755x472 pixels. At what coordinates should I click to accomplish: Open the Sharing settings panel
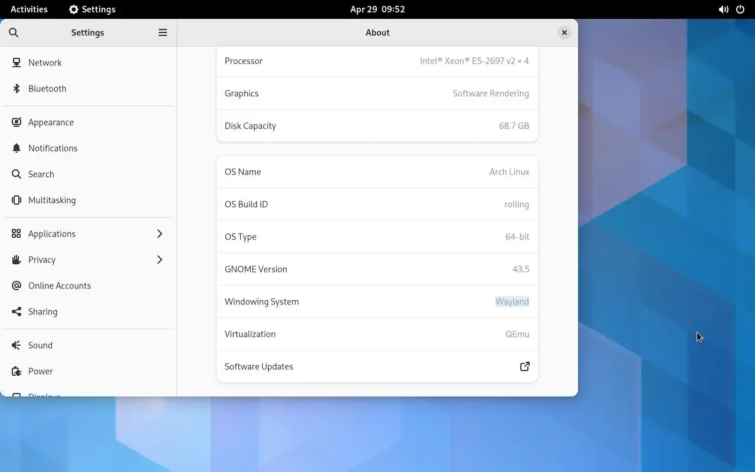tap(88, 312)
